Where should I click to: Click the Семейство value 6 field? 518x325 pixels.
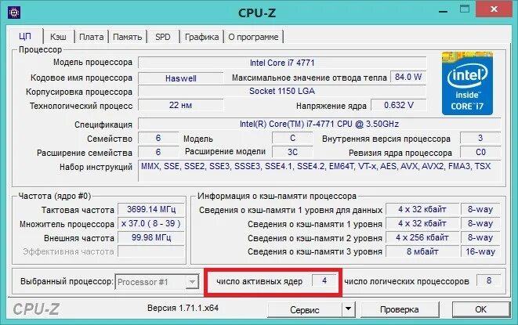click(158, 138)
